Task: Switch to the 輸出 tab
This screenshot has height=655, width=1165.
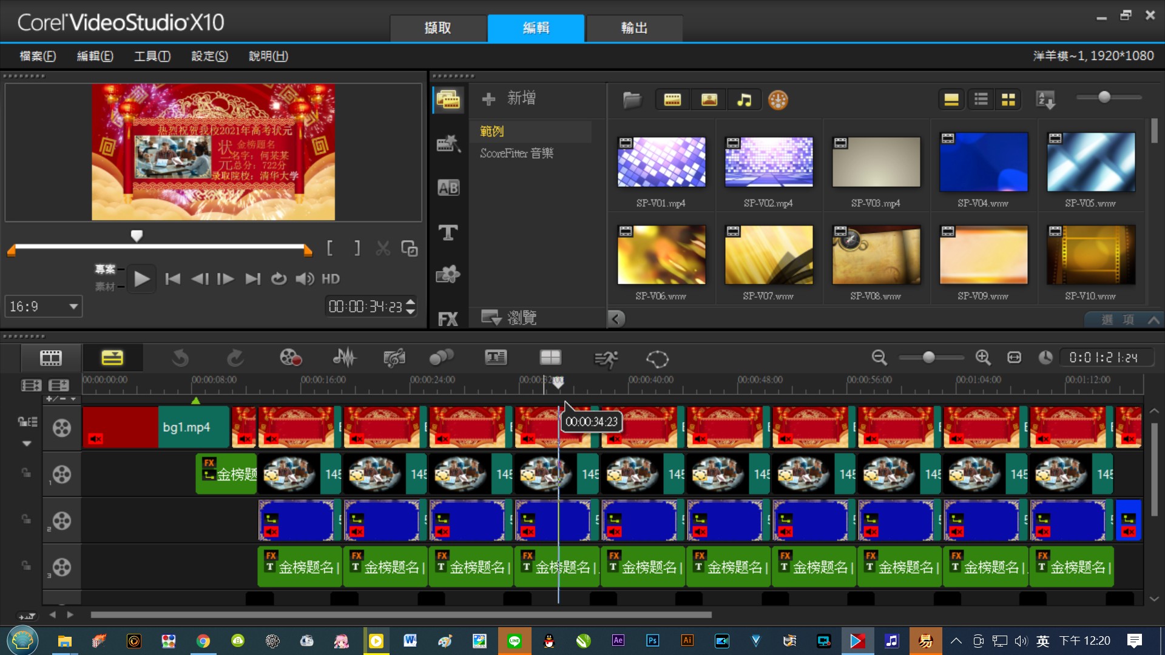Action: [635, 28]
